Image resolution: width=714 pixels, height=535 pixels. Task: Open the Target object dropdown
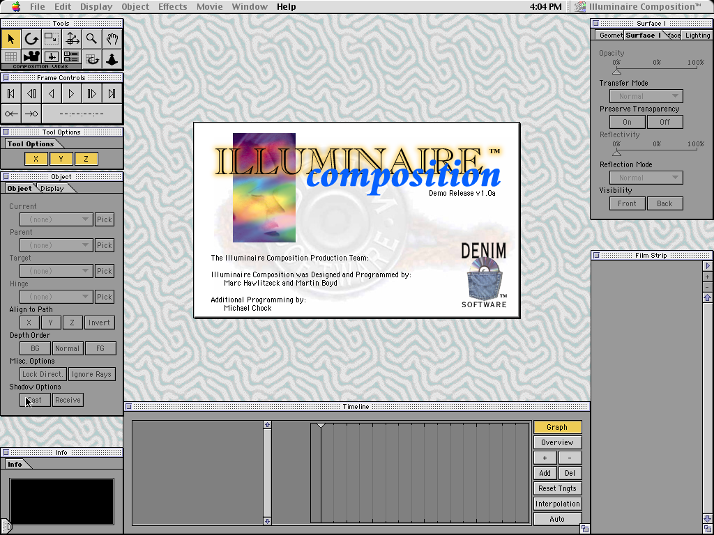(x=56, y=271)
